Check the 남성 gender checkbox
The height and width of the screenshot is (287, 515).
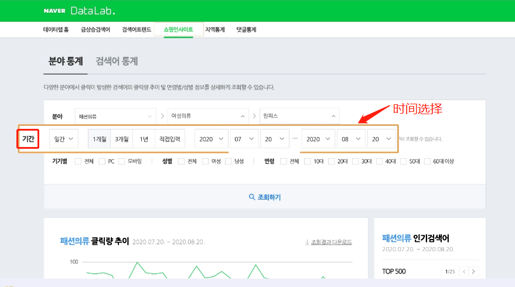pyautogui.click(x=228, y=161)
